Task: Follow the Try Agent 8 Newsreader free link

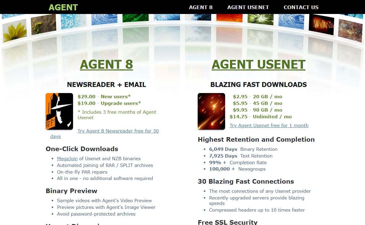Action: click(118, 131)
